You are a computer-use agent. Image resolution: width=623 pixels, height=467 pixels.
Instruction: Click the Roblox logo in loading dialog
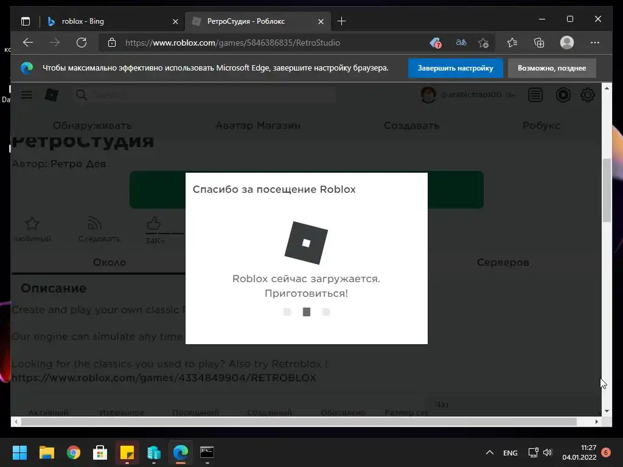pyautogui.click(x=307, y=243)
